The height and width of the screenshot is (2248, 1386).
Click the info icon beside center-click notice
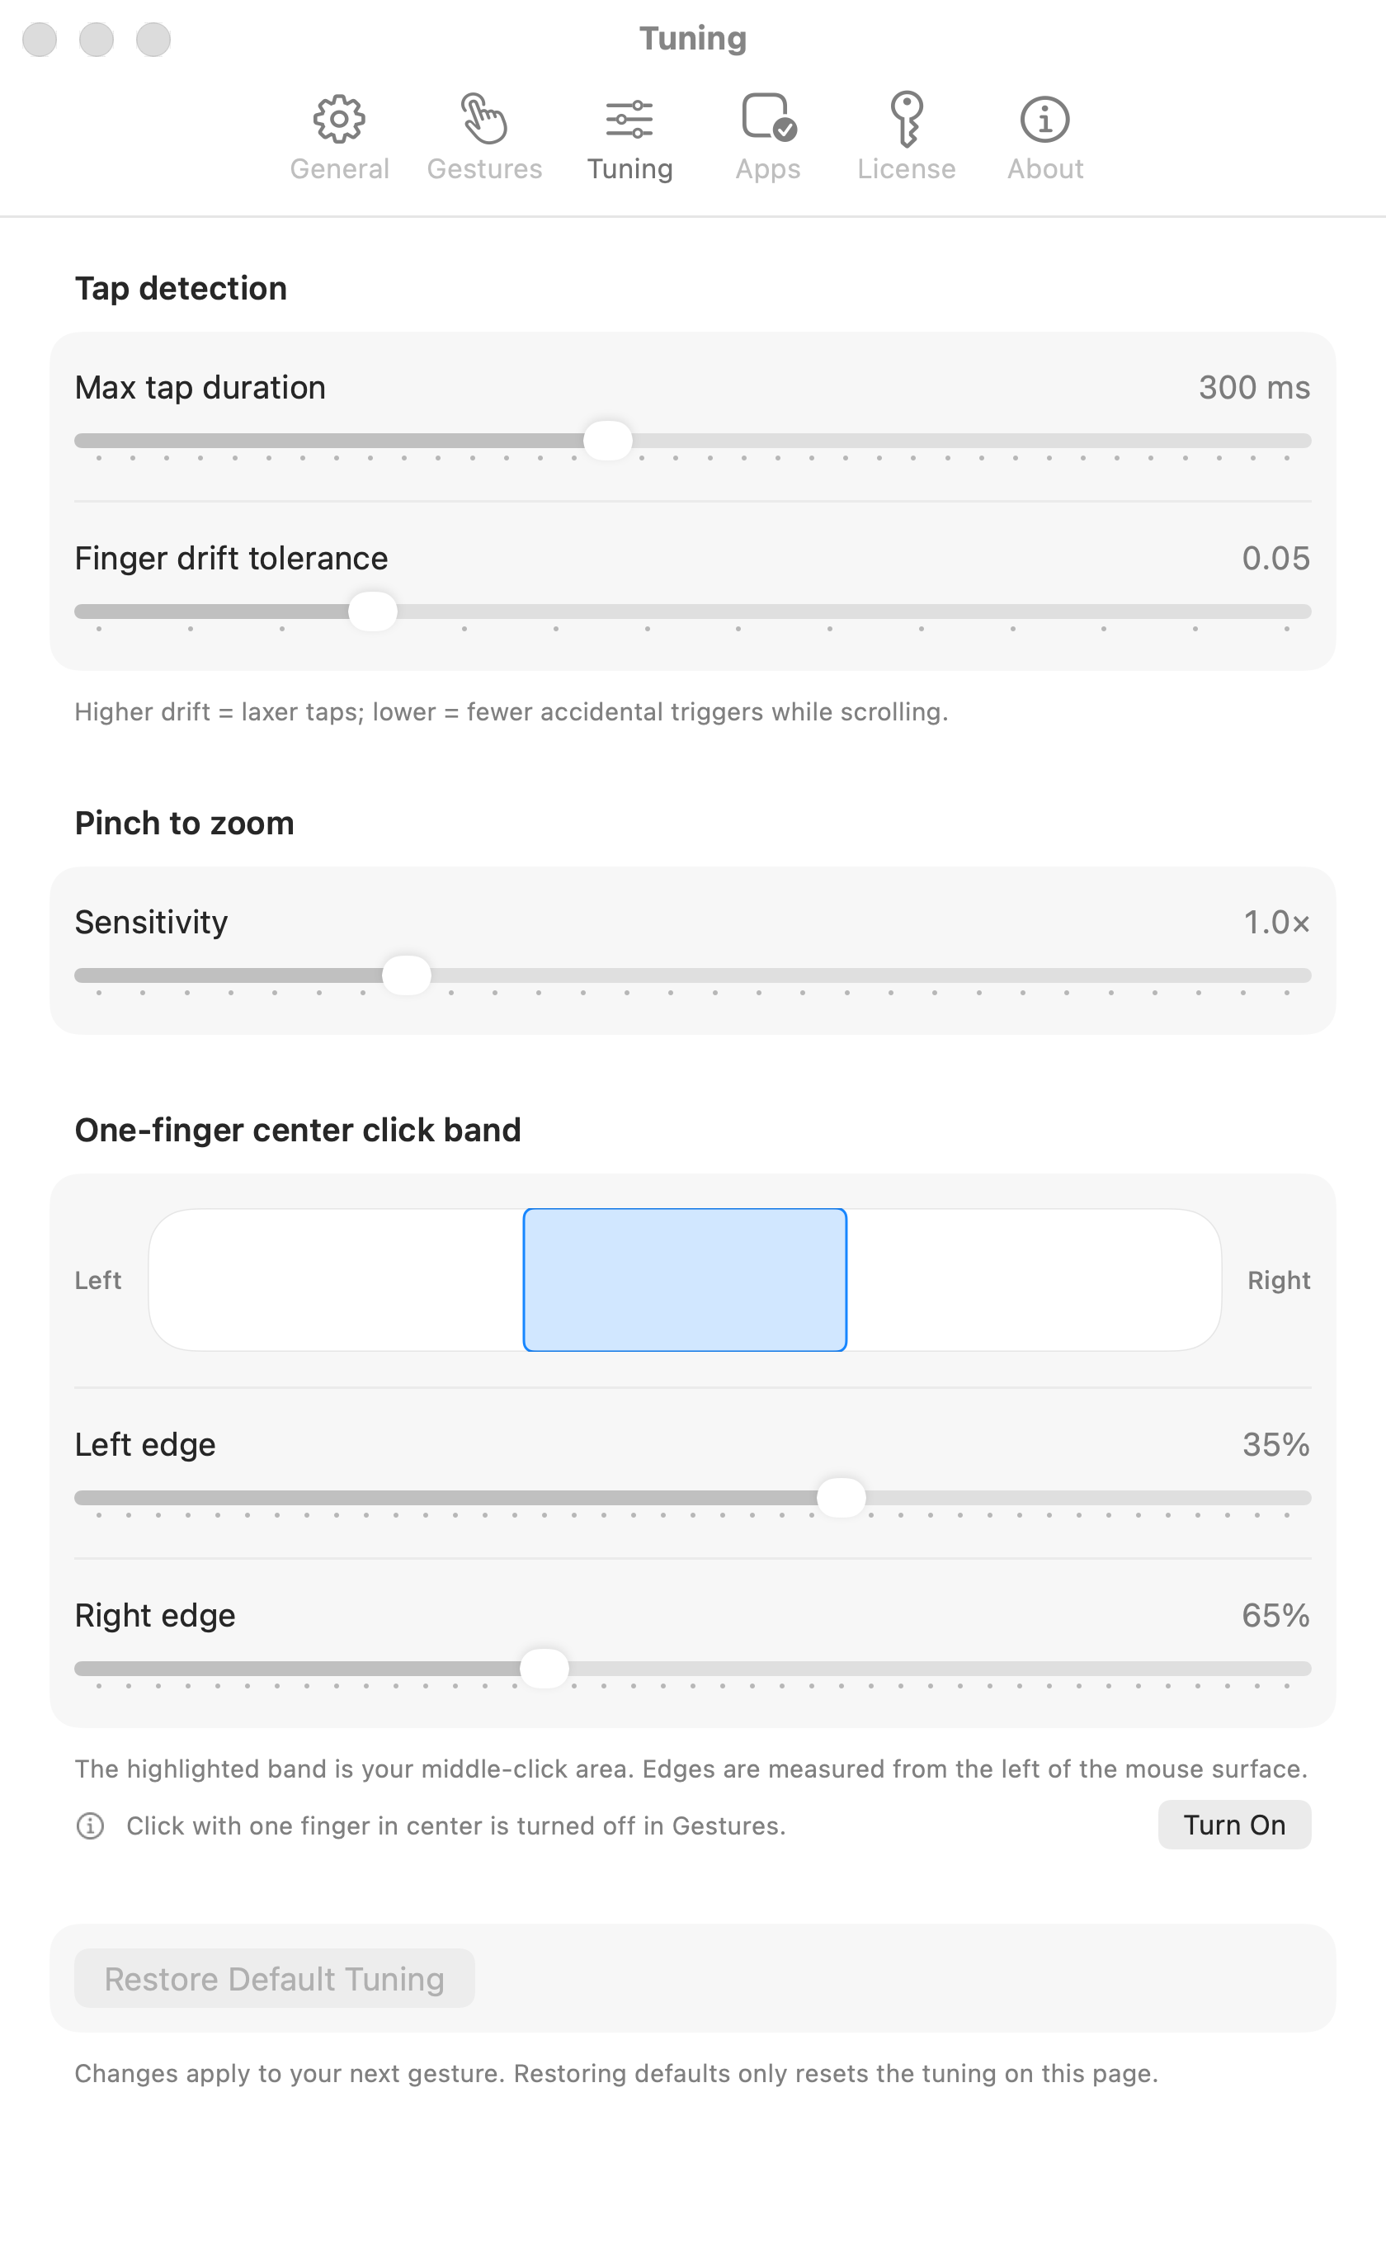pyautogui.click(x=90, y=1825)
